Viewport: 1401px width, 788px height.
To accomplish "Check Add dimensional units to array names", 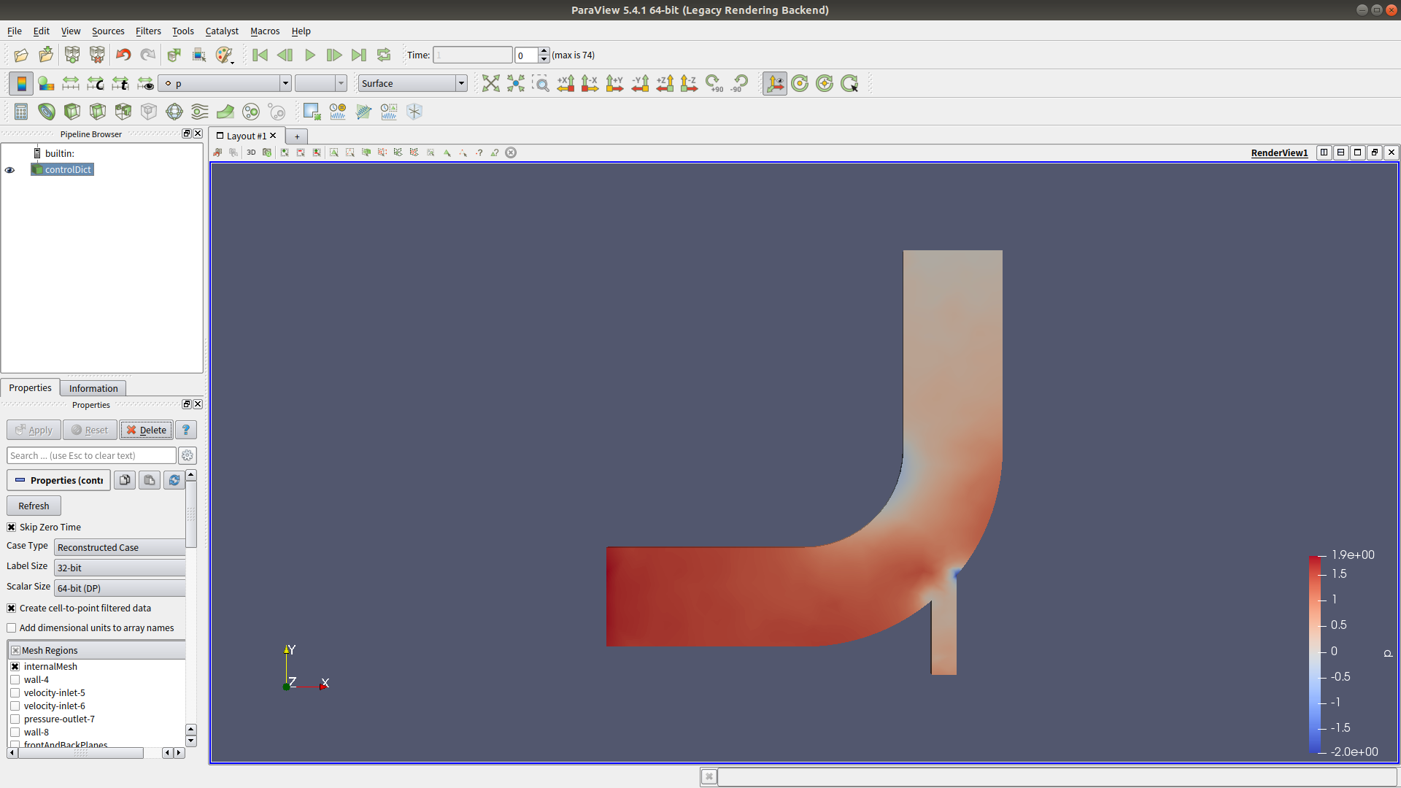I will tap(12, 627).
